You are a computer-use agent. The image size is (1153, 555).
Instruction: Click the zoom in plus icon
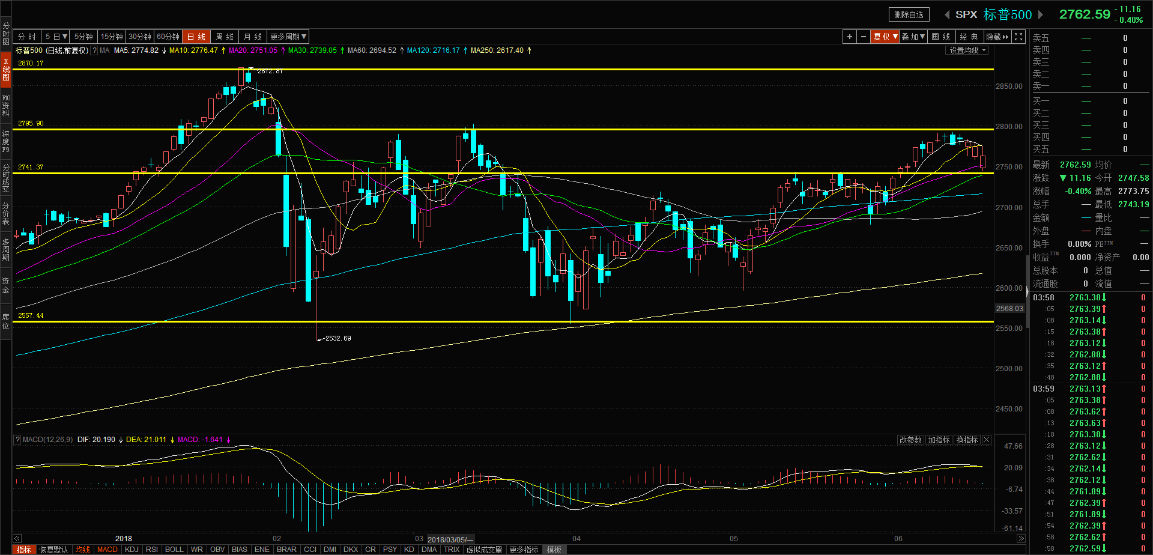tap(849, 37)
